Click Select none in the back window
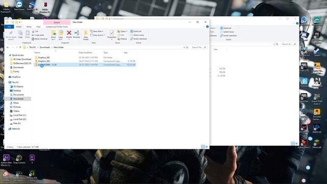 click(x=227, y=32)
